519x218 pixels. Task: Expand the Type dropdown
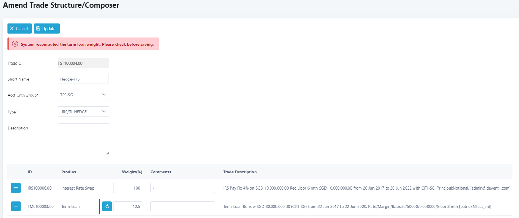(83, 112)
